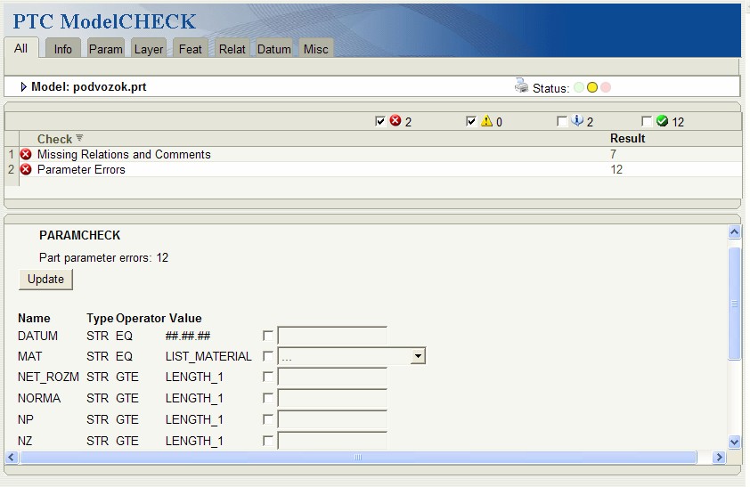Click the Update button
750x487 pixels.
click(45, 279)
